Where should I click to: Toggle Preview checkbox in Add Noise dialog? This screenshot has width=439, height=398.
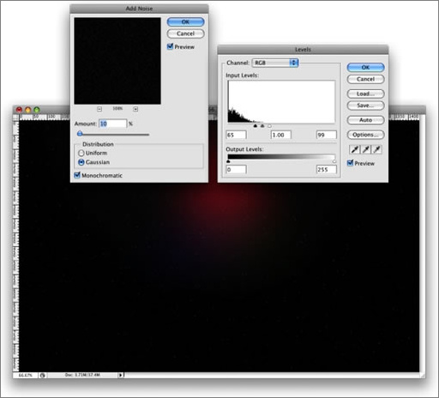point(170,46)
